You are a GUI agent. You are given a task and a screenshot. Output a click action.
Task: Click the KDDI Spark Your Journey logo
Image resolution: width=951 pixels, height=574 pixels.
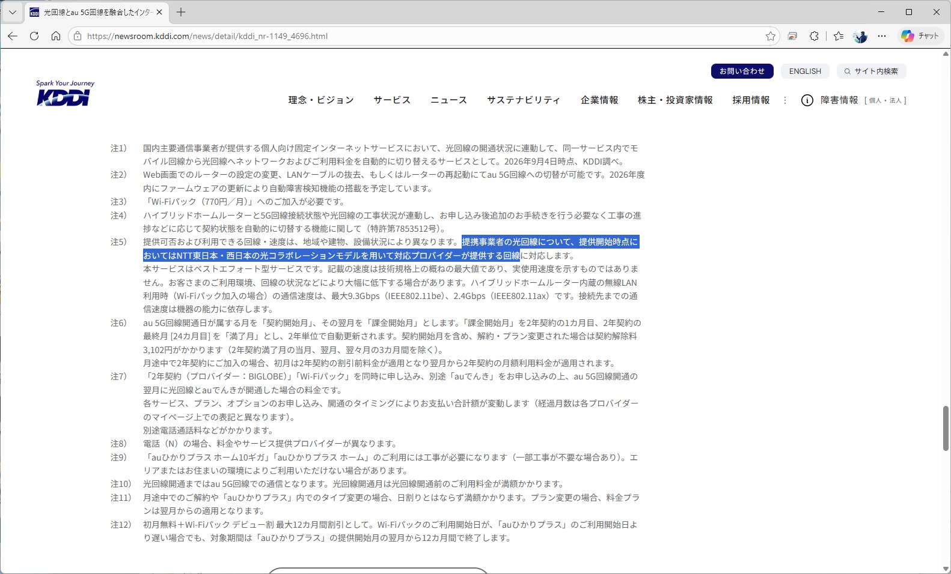pyautogui.click(x=65, y=93)
